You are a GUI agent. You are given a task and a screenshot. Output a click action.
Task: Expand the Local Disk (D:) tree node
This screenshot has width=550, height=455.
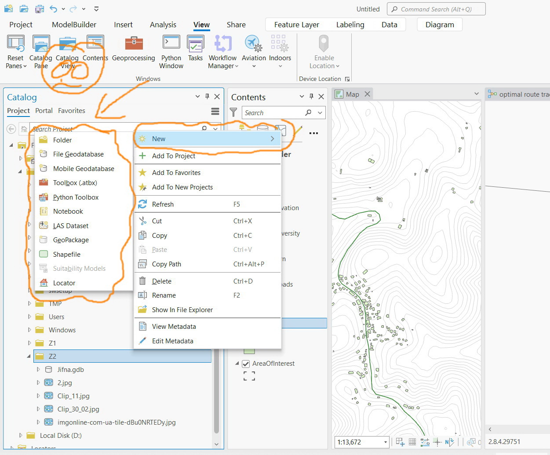(20, 435)
